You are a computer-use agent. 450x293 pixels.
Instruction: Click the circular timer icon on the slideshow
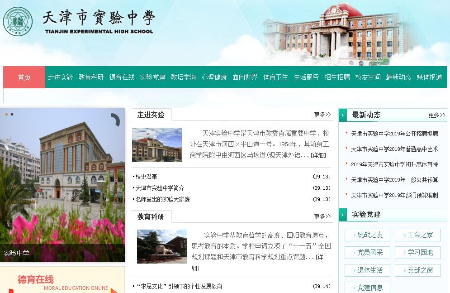coord(115,120)
